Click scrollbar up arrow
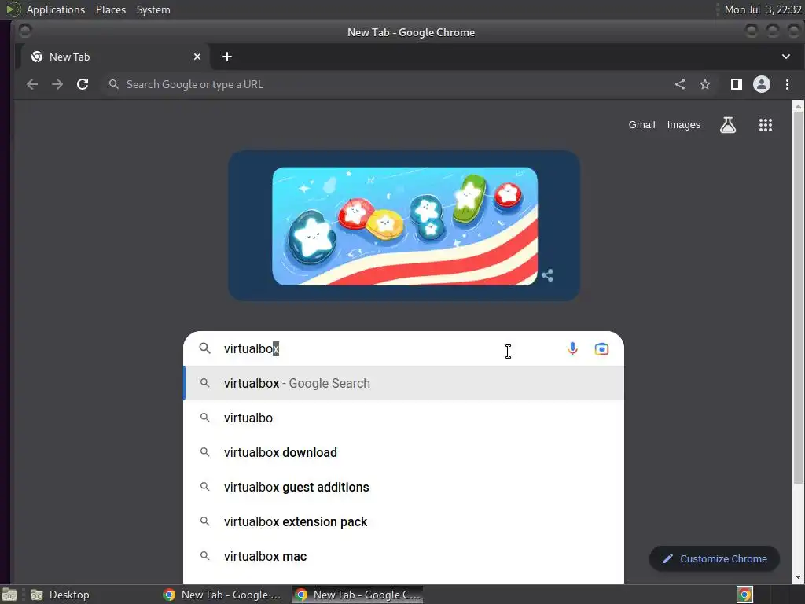 798,106
